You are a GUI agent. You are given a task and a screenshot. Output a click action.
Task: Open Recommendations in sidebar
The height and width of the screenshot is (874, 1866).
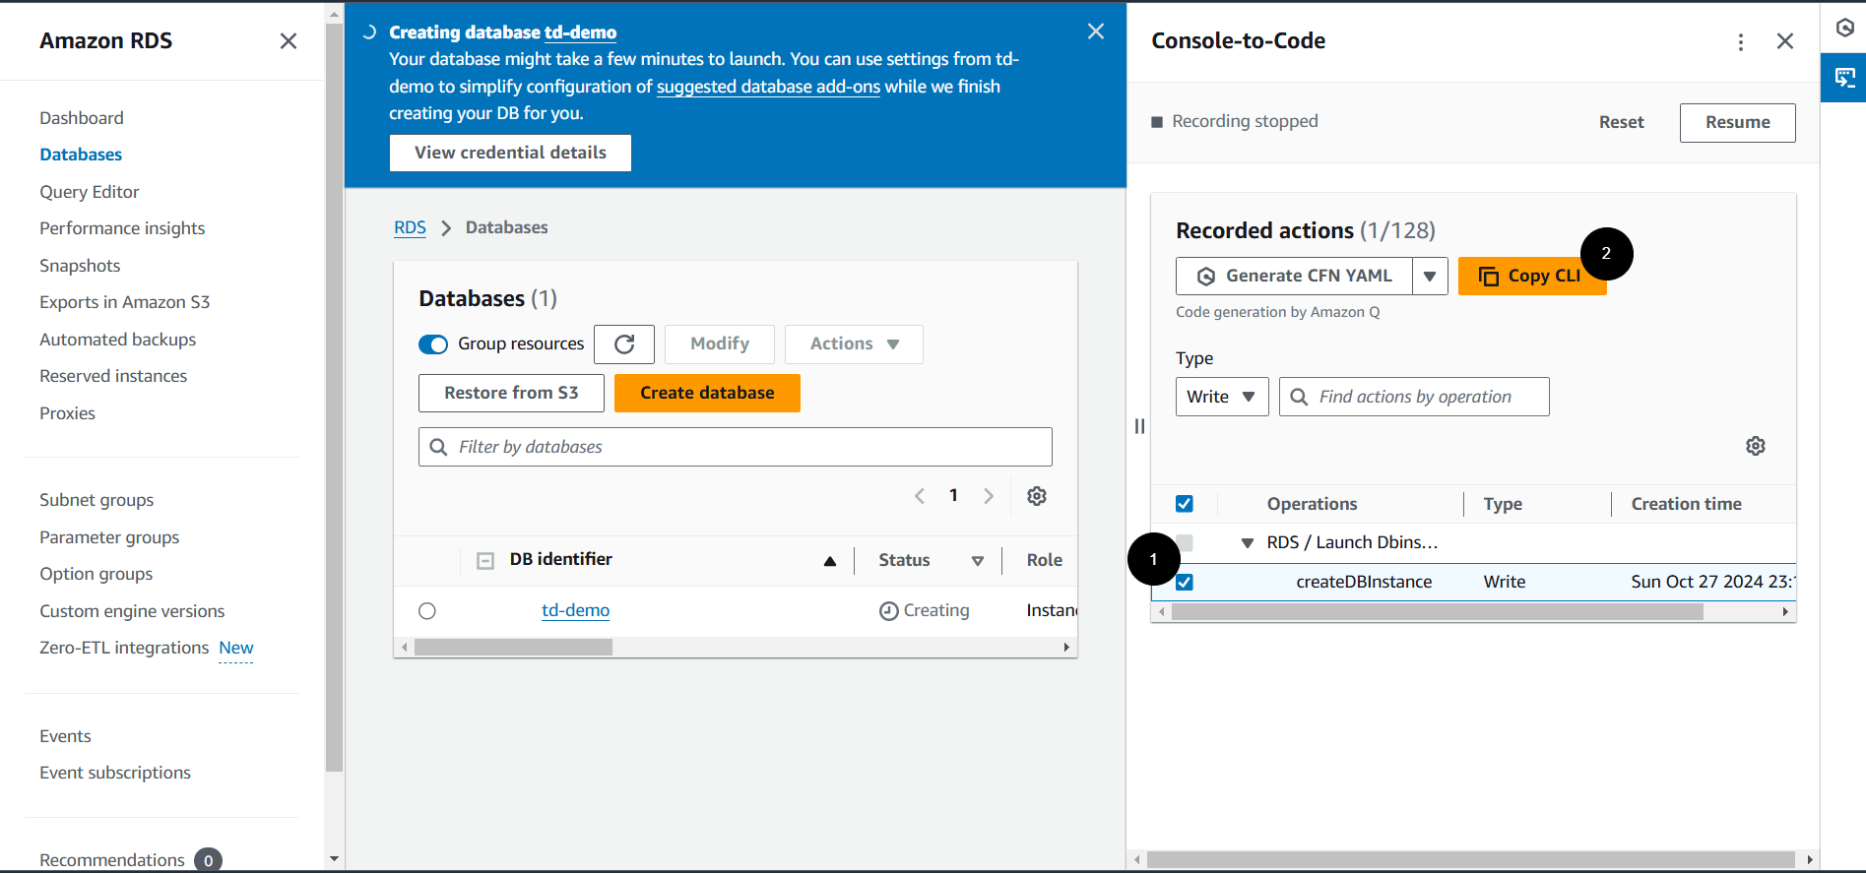tap(112, 860)
